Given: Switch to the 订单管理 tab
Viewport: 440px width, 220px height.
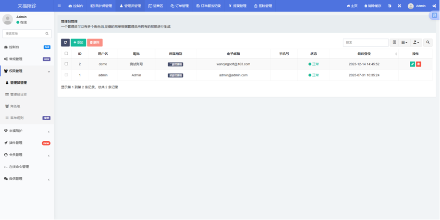Looking at the screenshot, I should pos(180,6).
